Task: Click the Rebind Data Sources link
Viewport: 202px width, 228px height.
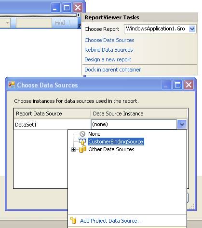Action: tap(108, 50)
